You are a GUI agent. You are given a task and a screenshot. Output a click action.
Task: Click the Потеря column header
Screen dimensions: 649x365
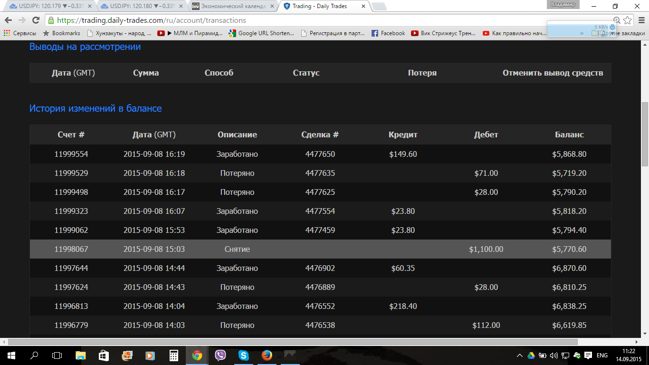pos(422,73)
